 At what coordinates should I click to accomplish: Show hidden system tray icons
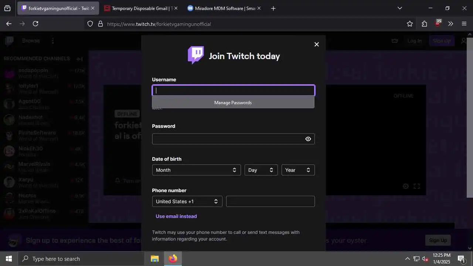coord(407,259)
